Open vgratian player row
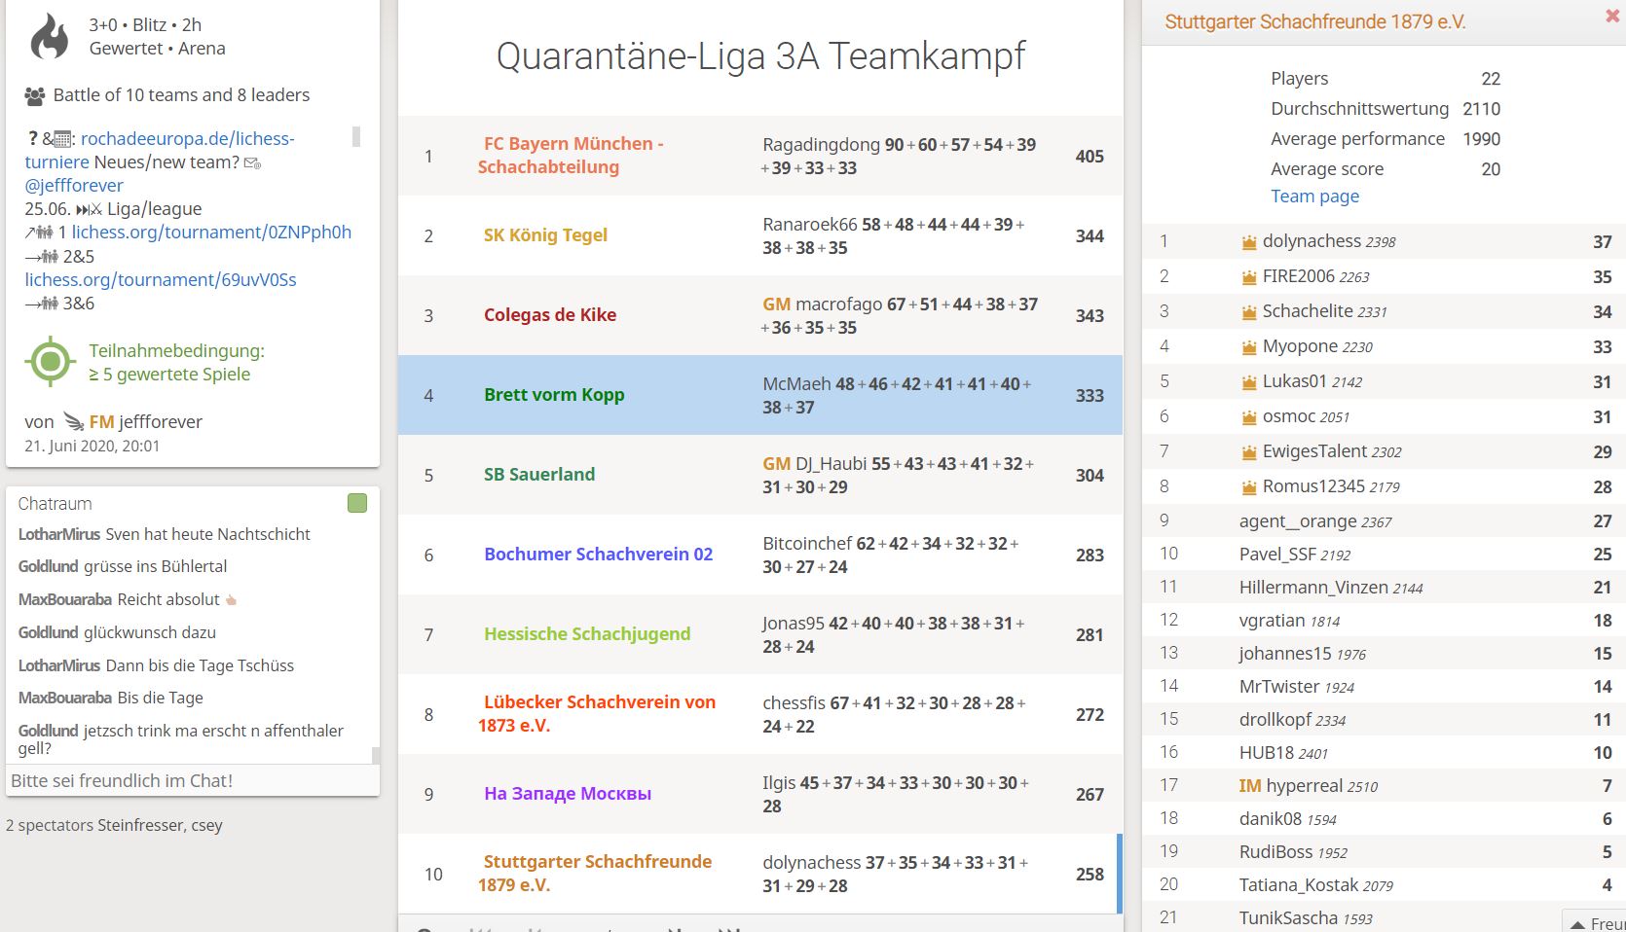Image resolution: width=1626 pixels, height=932 pixels. point(1384,620)
